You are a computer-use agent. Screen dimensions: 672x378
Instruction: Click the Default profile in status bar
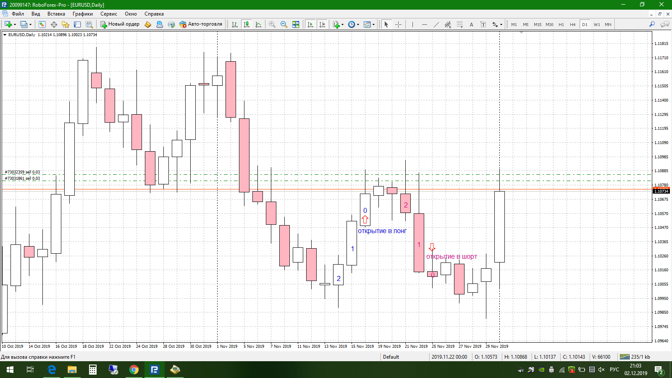tap(391, 357)
